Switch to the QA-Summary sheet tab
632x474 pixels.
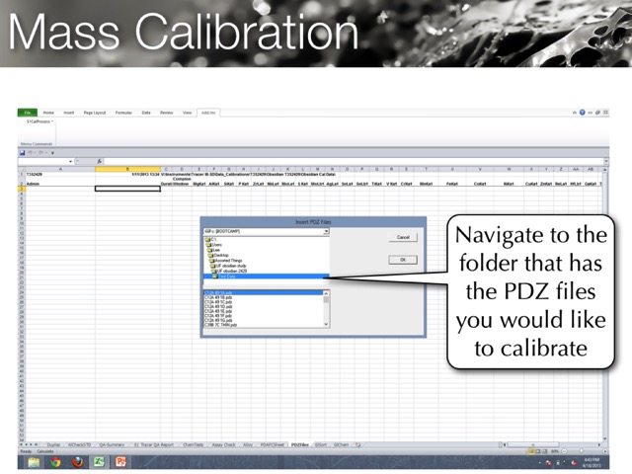112,444
